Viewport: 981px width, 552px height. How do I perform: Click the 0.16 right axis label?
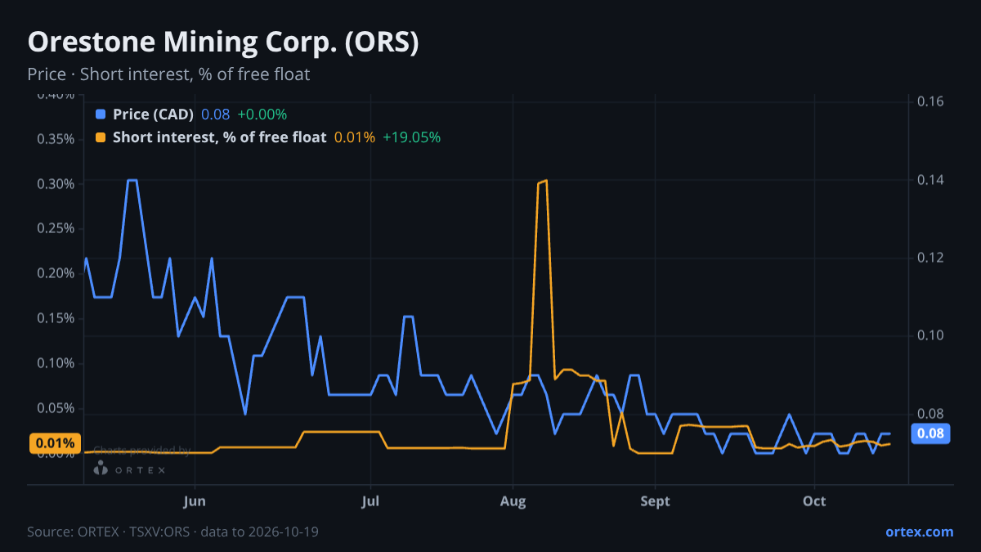(930, 101)
